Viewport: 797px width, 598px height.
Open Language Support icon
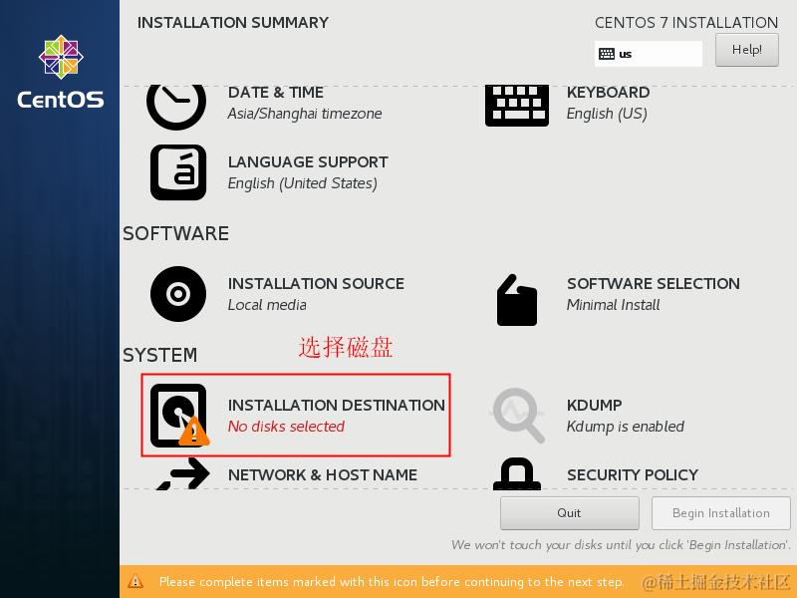tap(178, 172)
